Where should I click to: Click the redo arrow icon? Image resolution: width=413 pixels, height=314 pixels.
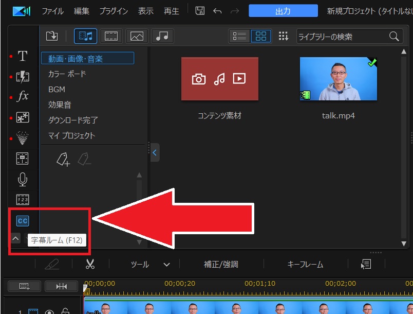click(235, 11)
